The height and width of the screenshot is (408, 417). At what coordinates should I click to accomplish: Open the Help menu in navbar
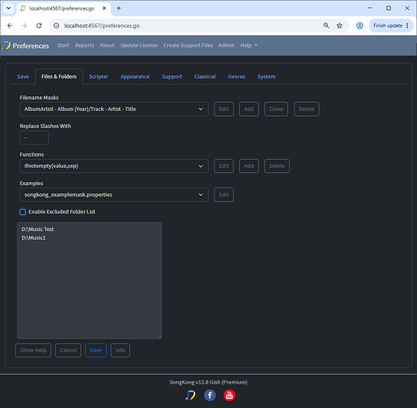click(x=249, y=46)
